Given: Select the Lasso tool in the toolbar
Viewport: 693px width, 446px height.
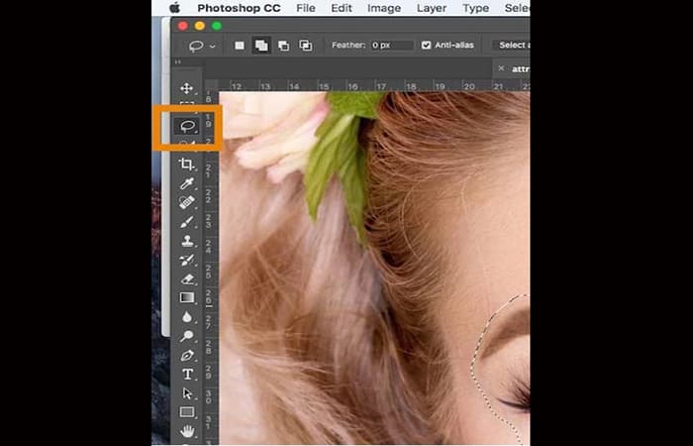Looking at the screenshot, I should point(186,126).
